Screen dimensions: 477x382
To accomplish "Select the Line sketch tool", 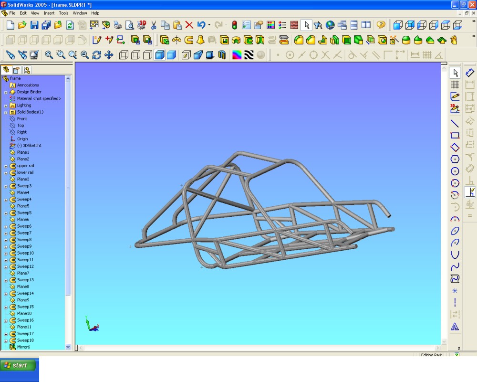I will (455, 123).
